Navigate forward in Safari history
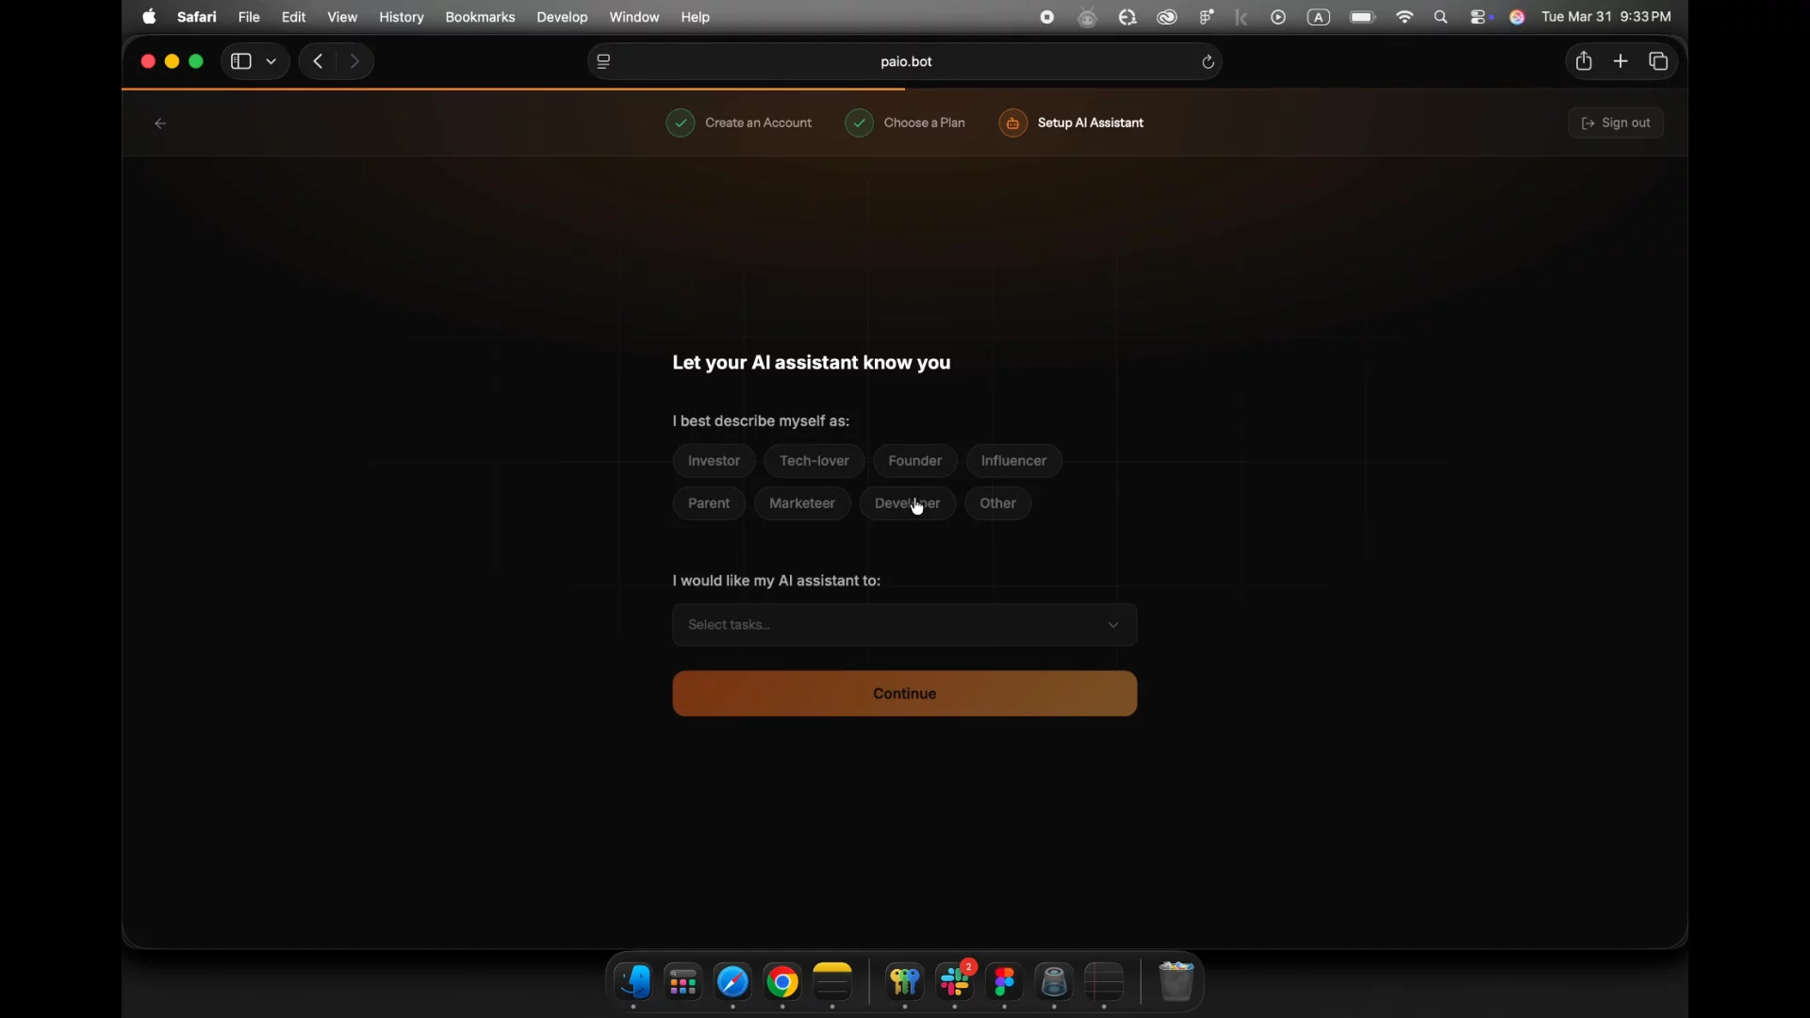The image size is (1810, 1018). [x=355, y=61]
